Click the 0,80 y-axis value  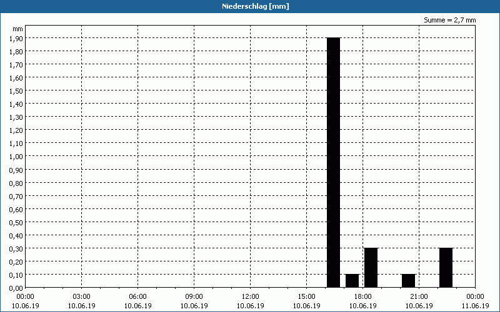[x=16, y=183]
